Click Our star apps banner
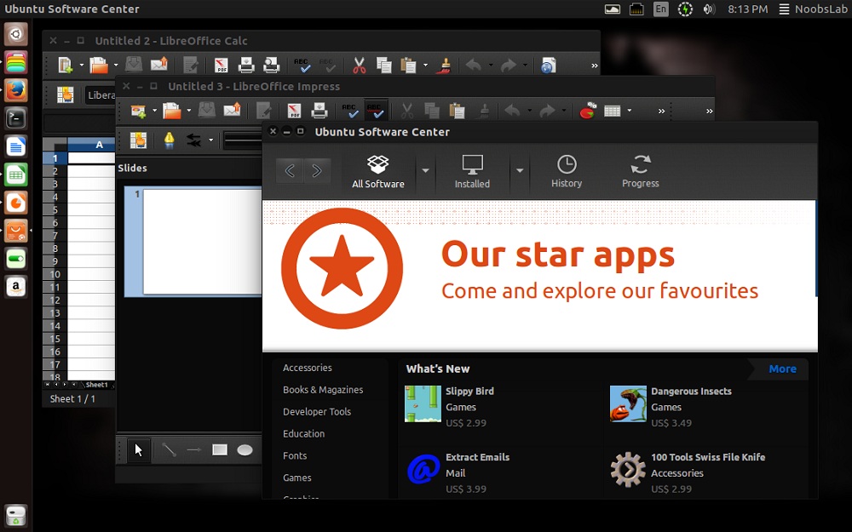Screen dimensions: 852x532 (x=539, y=276)
